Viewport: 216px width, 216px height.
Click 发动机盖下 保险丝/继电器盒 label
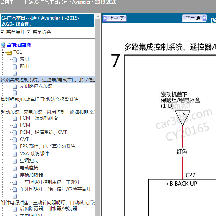[181, 100]
